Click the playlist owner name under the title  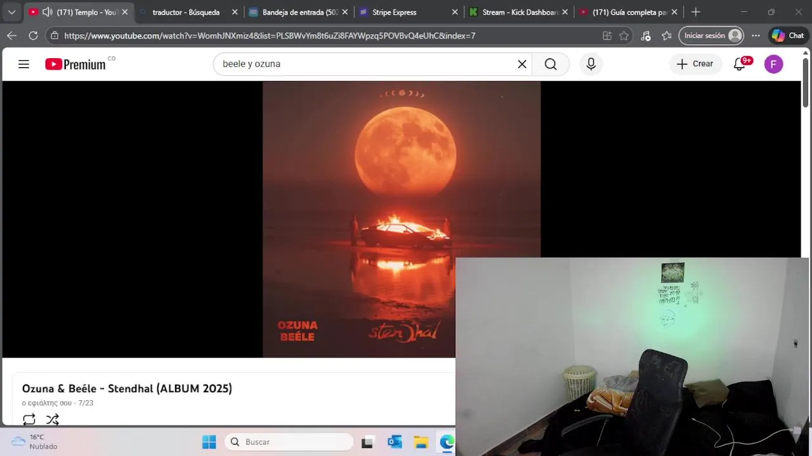(x=47, y=403)
